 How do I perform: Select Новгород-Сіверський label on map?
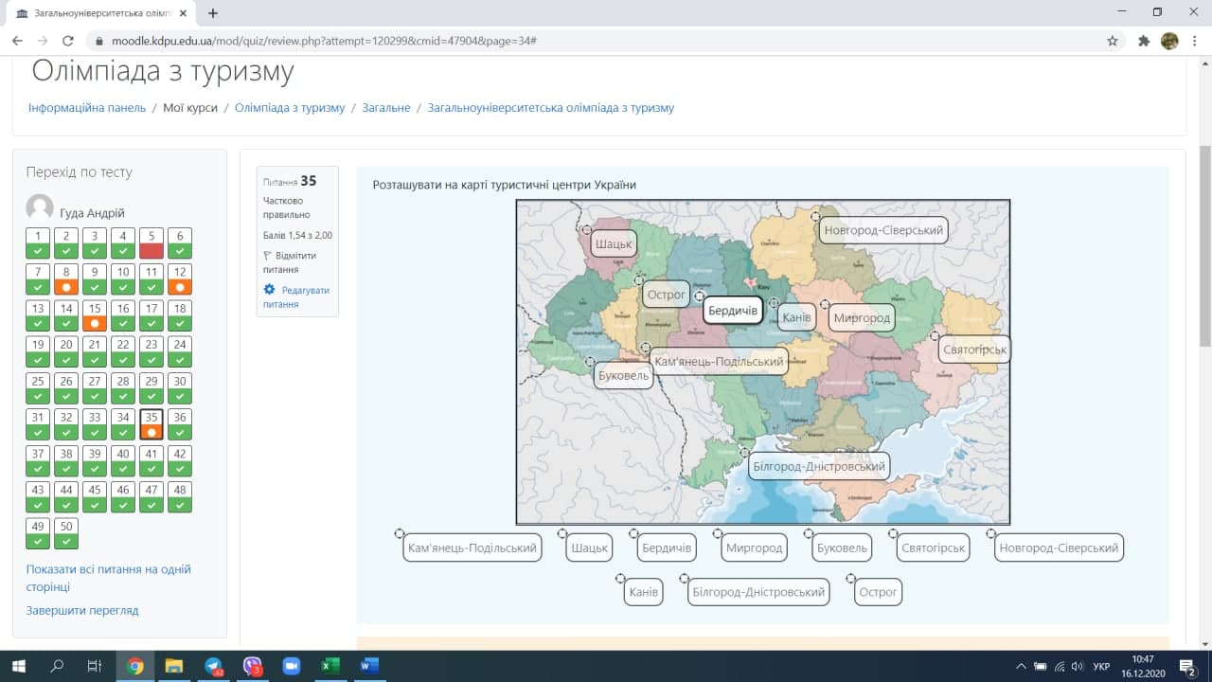pyautogui.click(x=882, y=230)
